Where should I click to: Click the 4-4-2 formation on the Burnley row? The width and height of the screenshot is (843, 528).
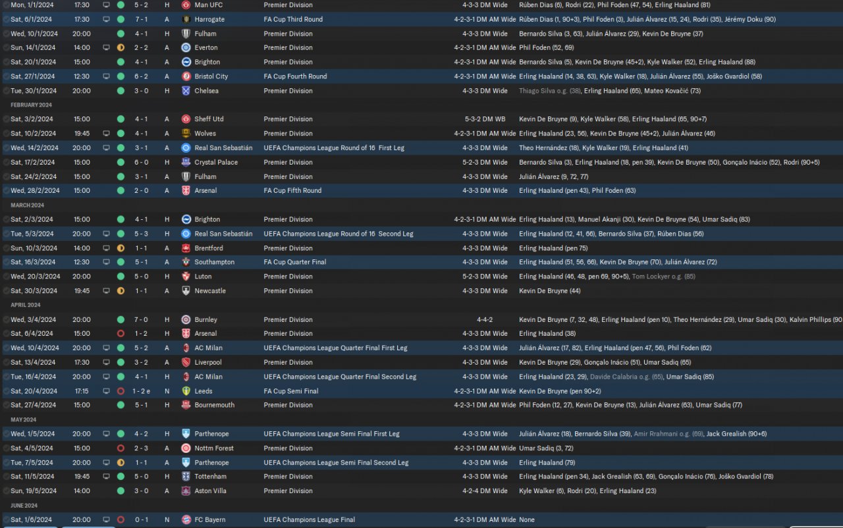(485, 319)
